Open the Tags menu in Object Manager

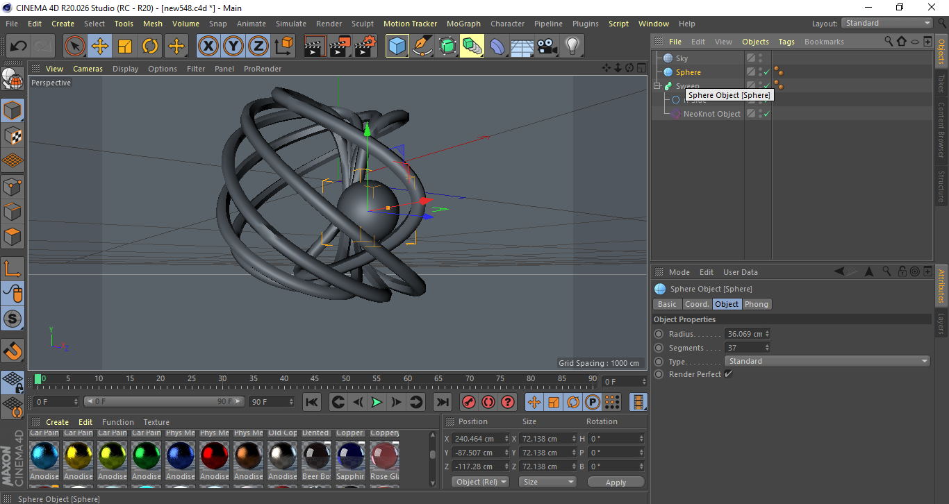786,42
